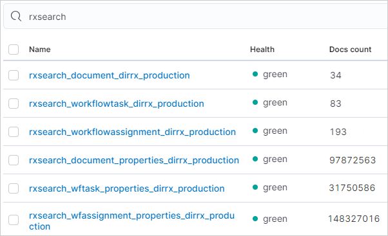Select checkbox for rxsearch_workflowassignment_dirrx_production
Image resolution: width=388 pixels, height=236 pixels.
pos(14,132)
